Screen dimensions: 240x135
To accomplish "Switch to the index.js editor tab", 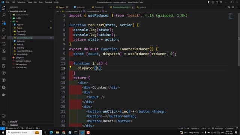I will [x=142, y=7].
